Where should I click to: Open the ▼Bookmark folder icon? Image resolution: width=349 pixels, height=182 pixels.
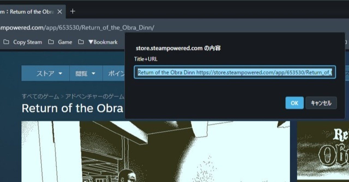[x=81, y=42]
